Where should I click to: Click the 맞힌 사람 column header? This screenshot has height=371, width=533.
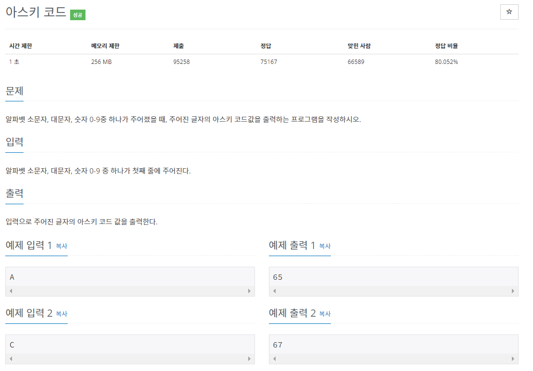pyautogui.click(x=359, y=46)
